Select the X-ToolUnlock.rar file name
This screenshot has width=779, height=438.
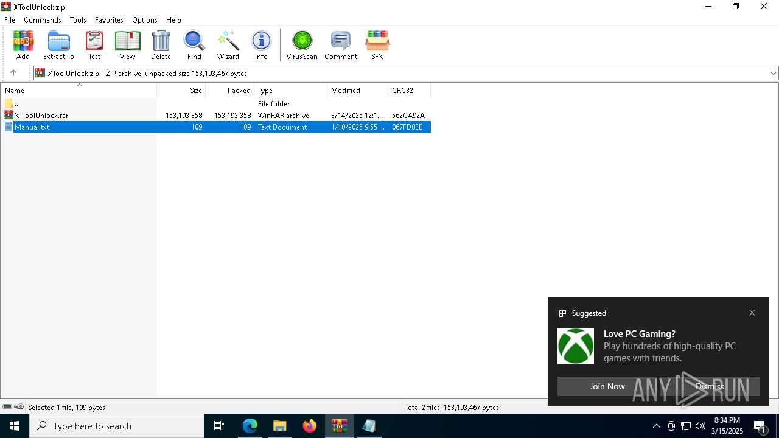point(41,115)
